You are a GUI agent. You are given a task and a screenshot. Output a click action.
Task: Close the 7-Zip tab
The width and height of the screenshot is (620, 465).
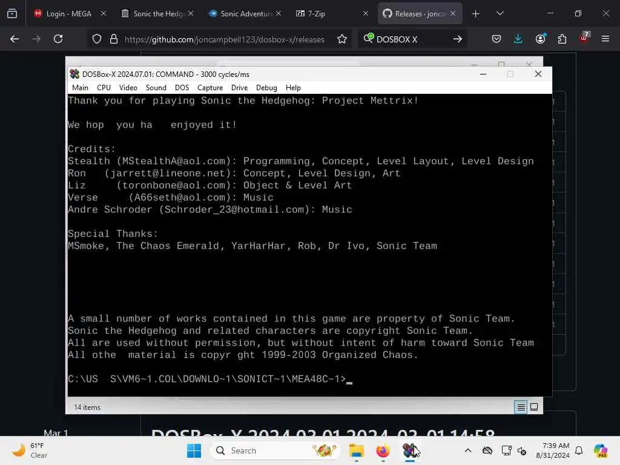pyautogui.click(x=366, y=14)
